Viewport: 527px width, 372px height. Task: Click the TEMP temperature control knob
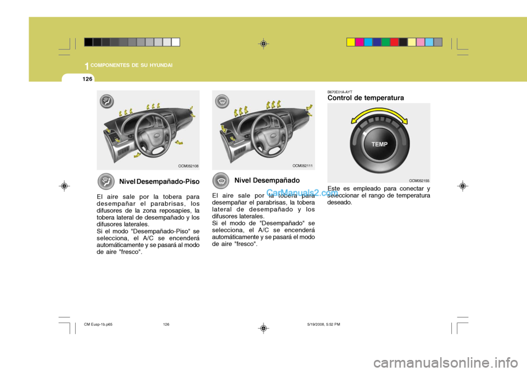coord(379,144)
